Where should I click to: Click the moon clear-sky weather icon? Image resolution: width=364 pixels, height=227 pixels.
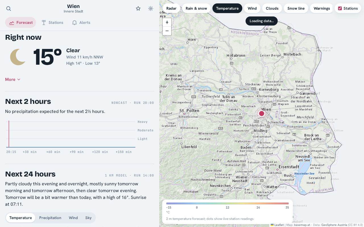coord(18,57)
